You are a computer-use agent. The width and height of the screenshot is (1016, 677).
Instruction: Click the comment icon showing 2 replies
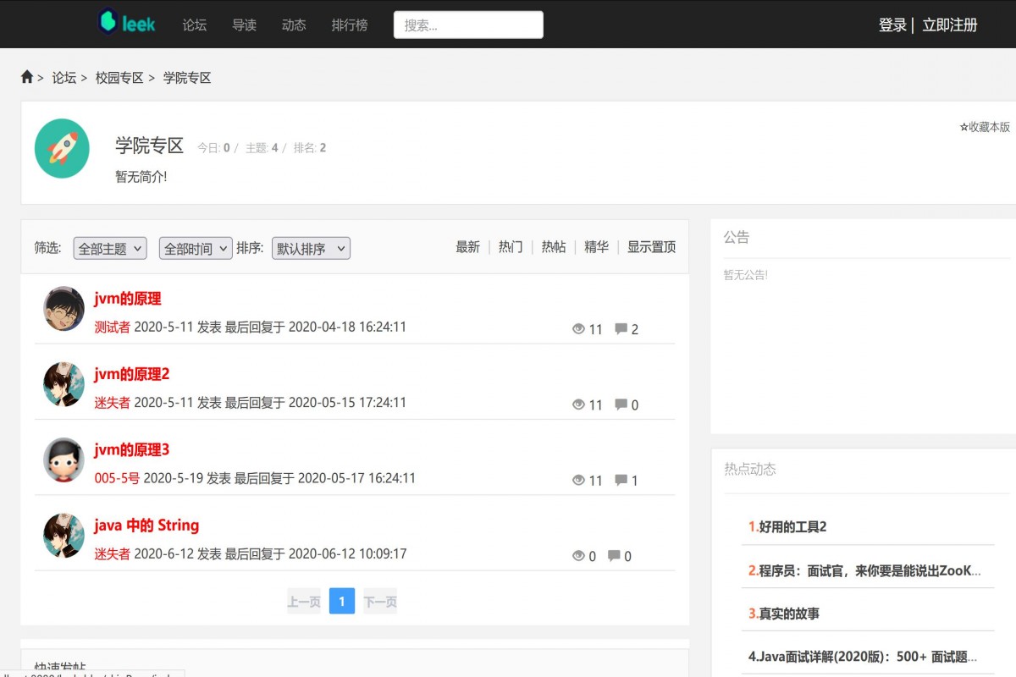[x=621, y=329]
